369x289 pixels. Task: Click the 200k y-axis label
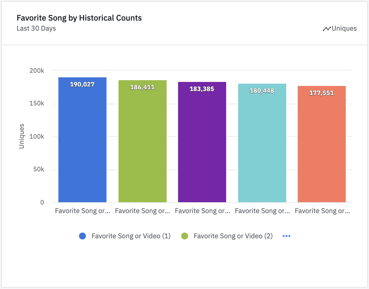pyautogui.click(x=37, y=70)
